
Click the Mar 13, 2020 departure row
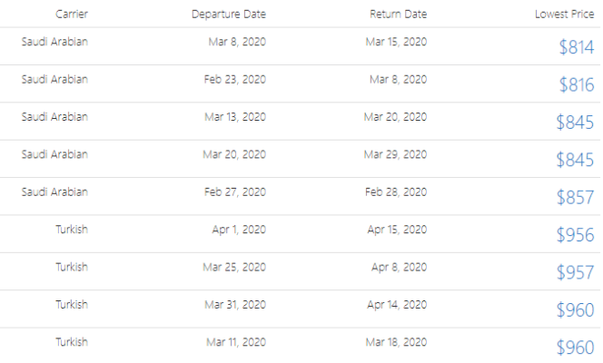[300, 122]
